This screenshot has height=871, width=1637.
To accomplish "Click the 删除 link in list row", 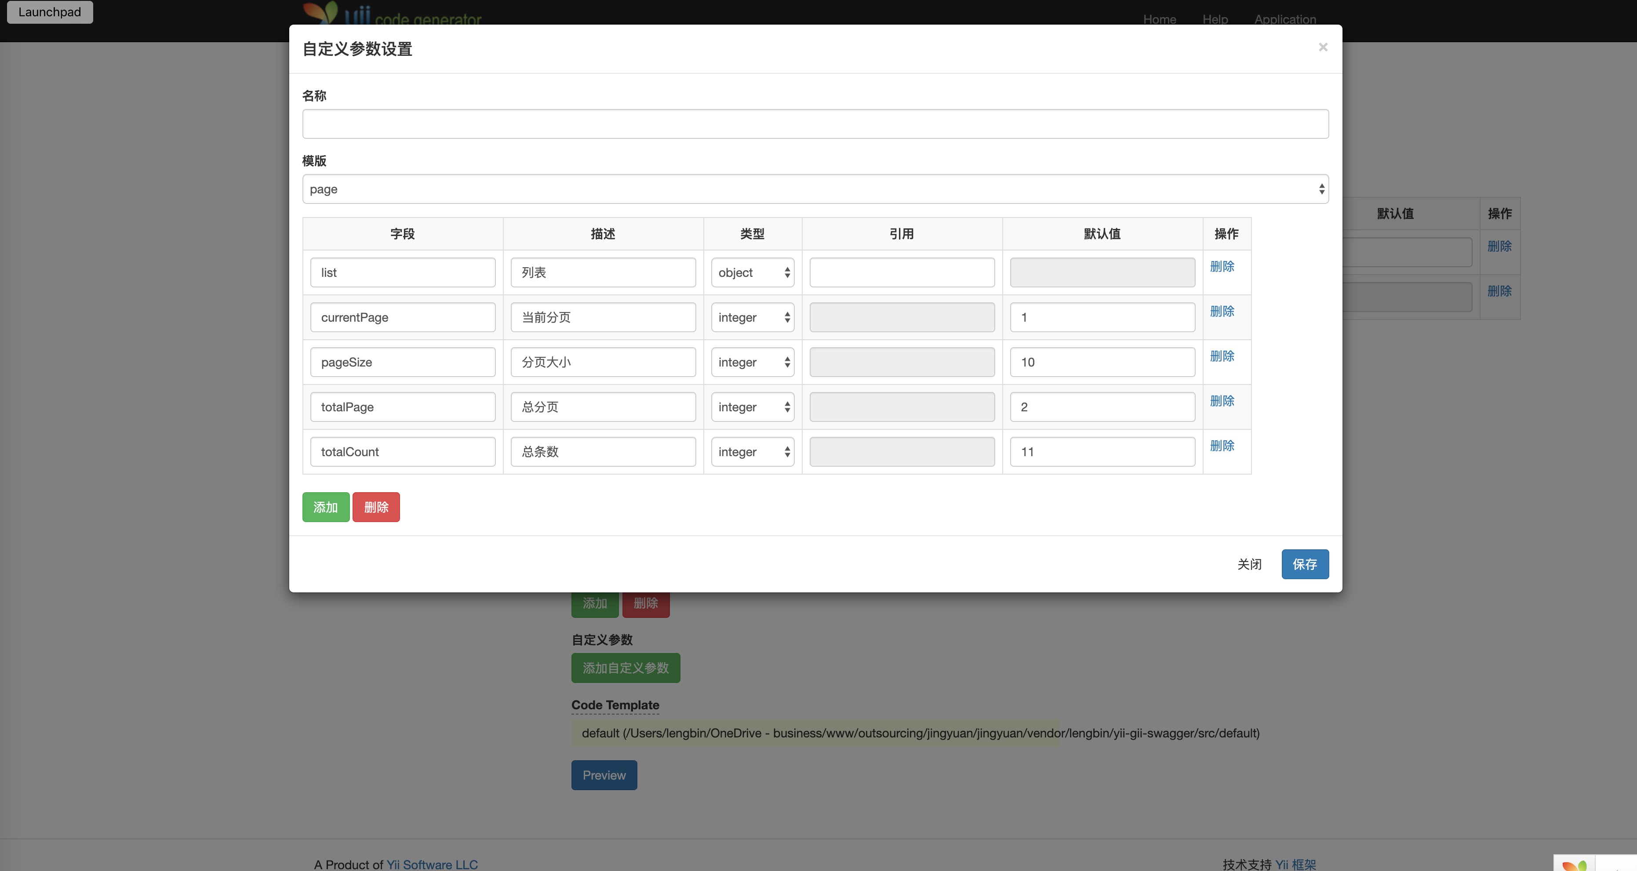I will point(1222,266).
